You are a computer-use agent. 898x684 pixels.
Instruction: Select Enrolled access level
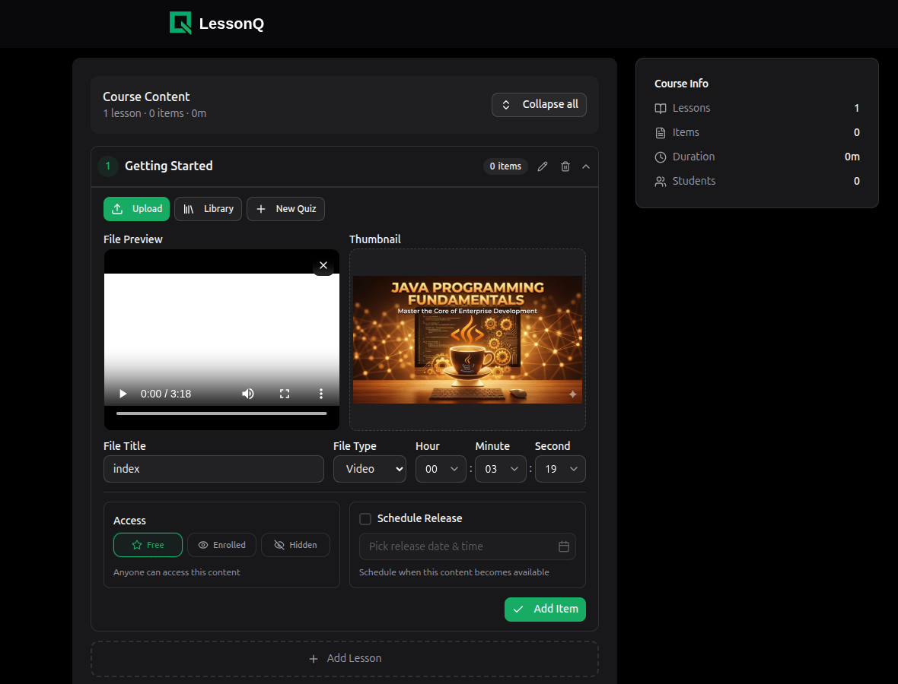coord(221,545)
